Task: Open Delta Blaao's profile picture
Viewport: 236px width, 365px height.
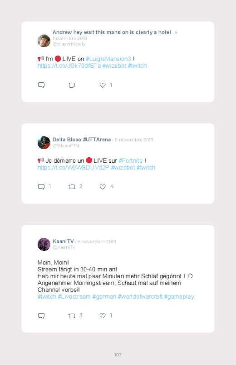Action: tap(44, 142)
